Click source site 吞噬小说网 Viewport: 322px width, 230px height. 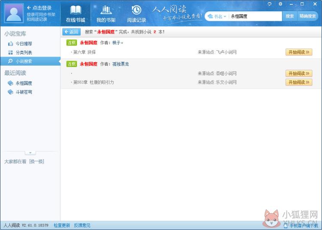coord(226,73)
